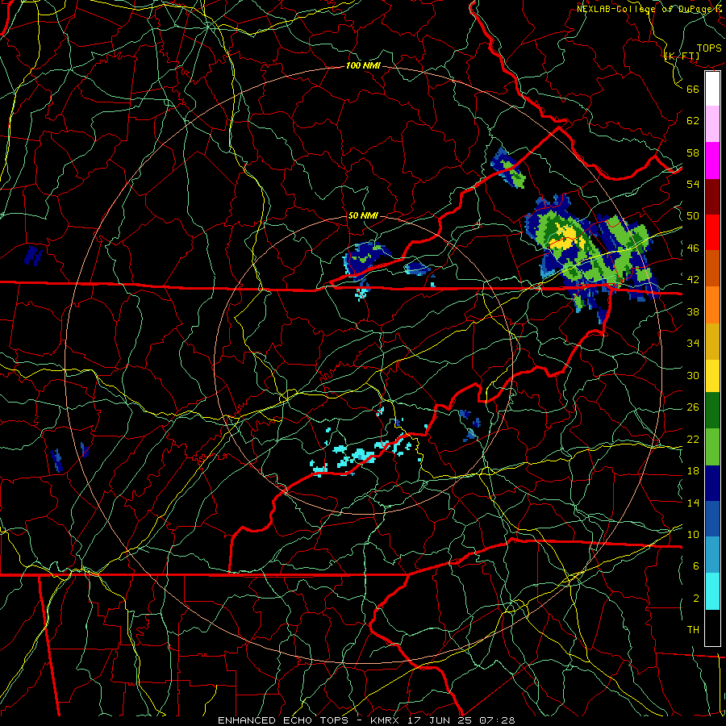Viewport: 726px width, 726px height.
Task: Click the legend value "22"
Action: 693,440
